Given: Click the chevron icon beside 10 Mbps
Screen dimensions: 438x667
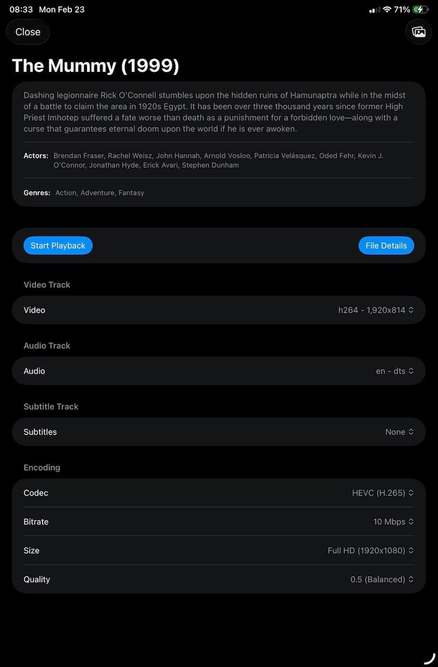Looking at the screenshot, I should [x=411, y=522].
